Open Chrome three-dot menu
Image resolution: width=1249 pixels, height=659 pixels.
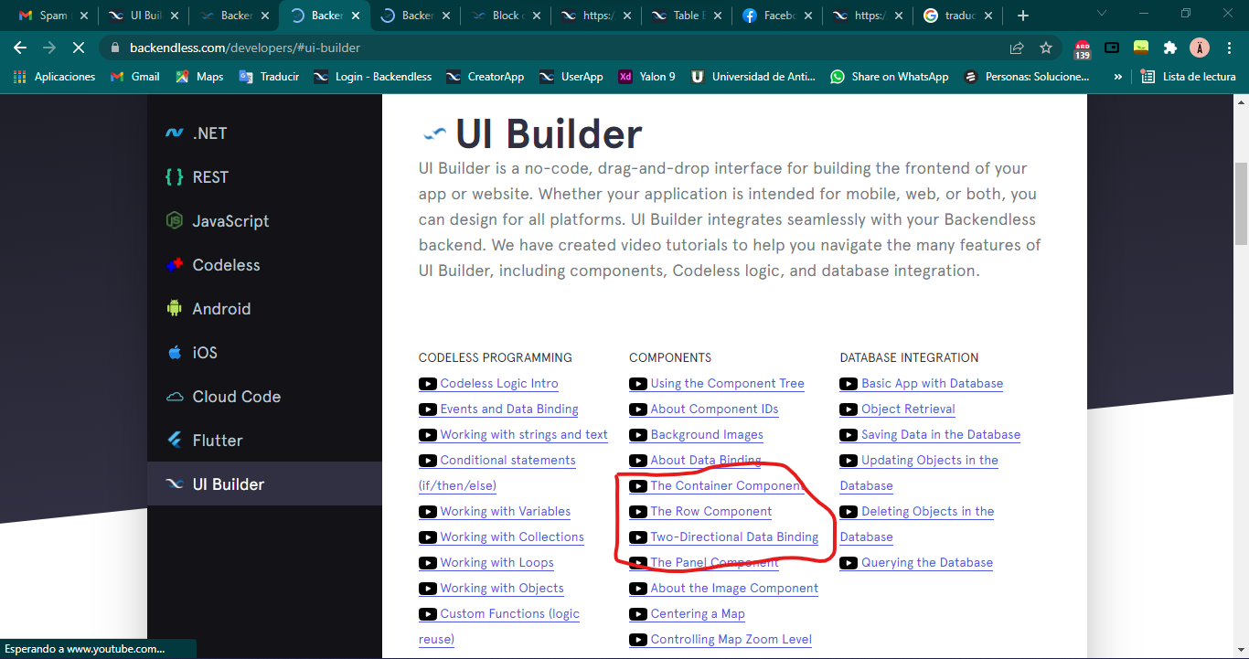coord(1228,48)
